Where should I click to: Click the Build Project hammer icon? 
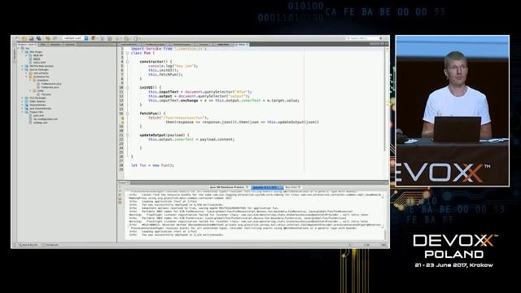click(103, 38)
